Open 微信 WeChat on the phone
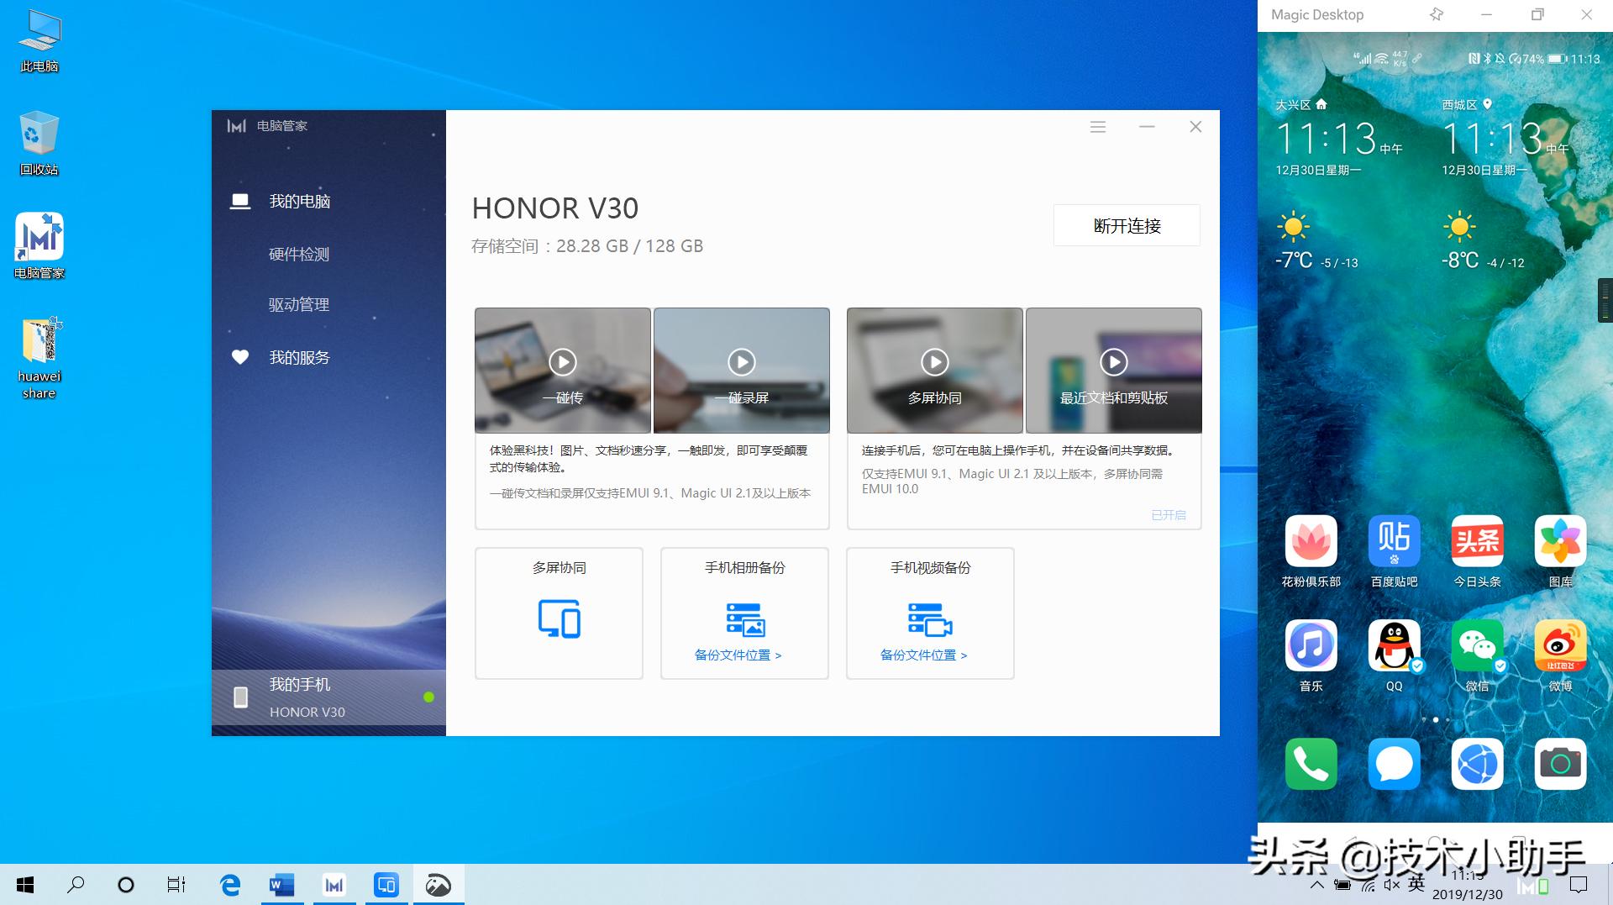The height and width of the screenshot is (905, 1613). pyautogui.click(x=1477, y=645)
